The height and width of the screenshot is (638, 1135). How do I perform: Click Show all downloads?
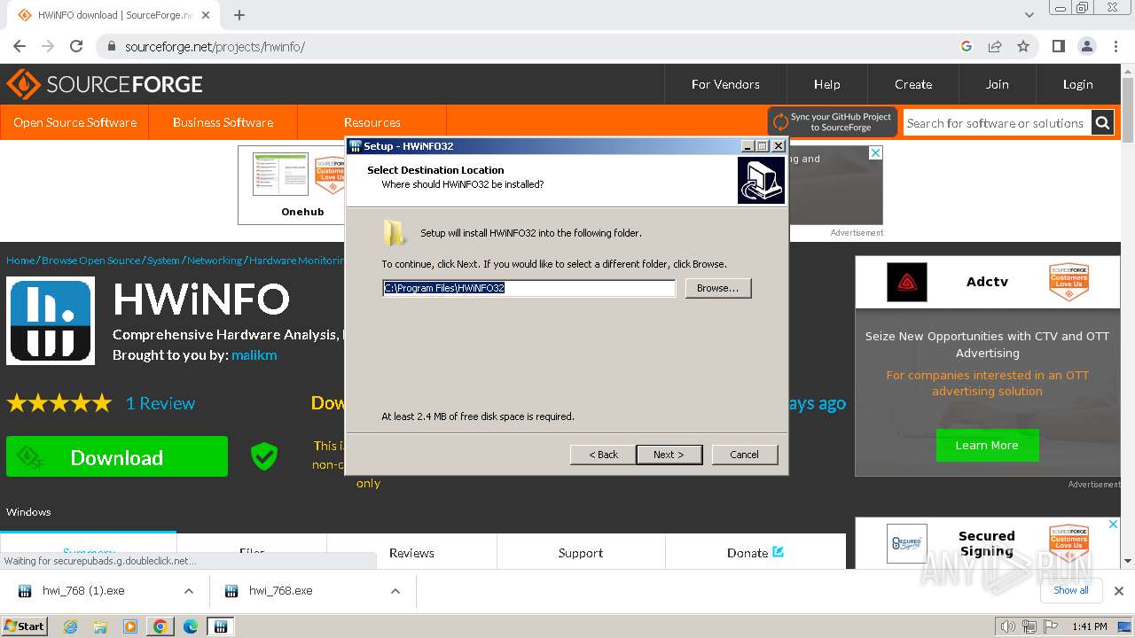[x=1070, y=590]
